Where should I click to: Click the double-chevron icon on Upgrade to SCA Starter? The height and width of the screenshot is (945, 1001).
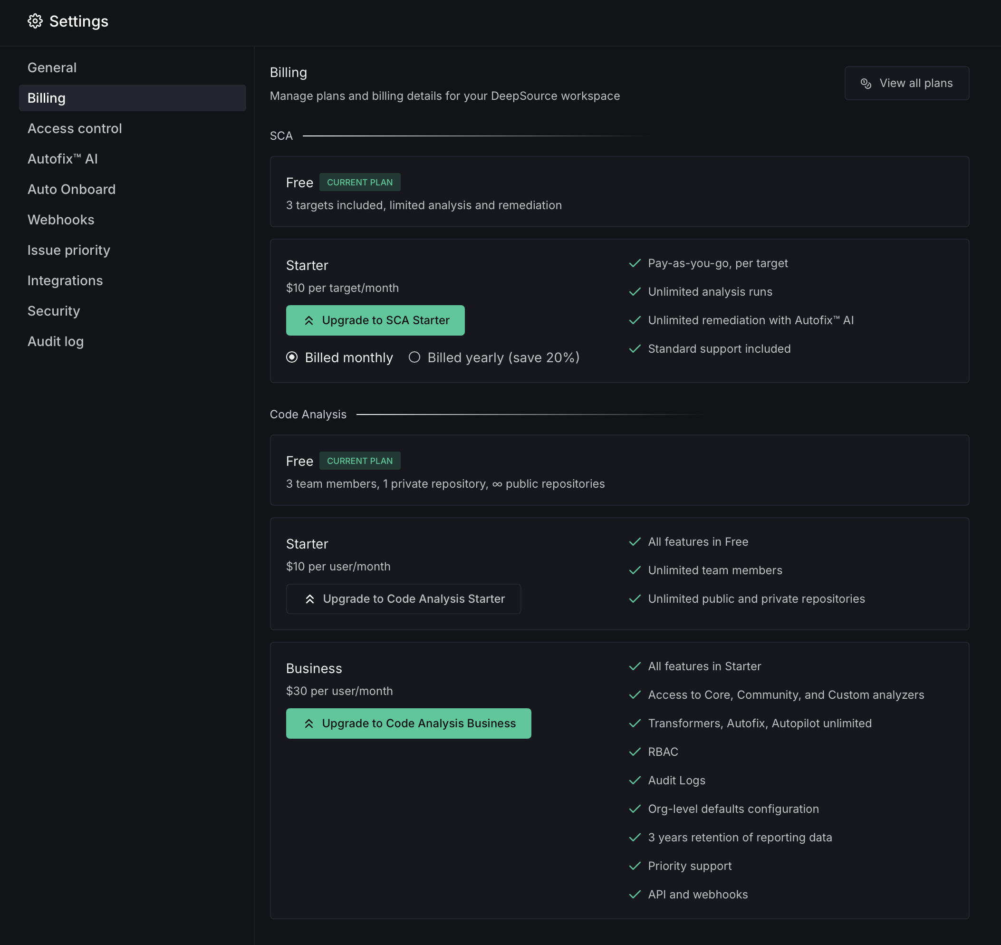(x=309, y=320)
